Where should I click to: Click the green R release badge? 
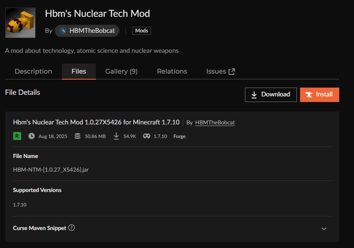coord(17,136)
